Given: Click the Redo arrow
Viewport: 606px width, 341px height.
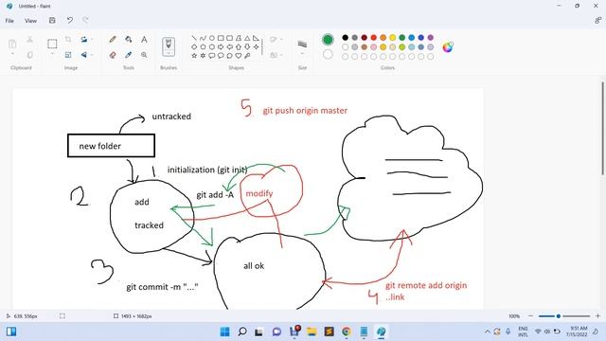Looking at the screenshot, I should click(x=85, y=21).
